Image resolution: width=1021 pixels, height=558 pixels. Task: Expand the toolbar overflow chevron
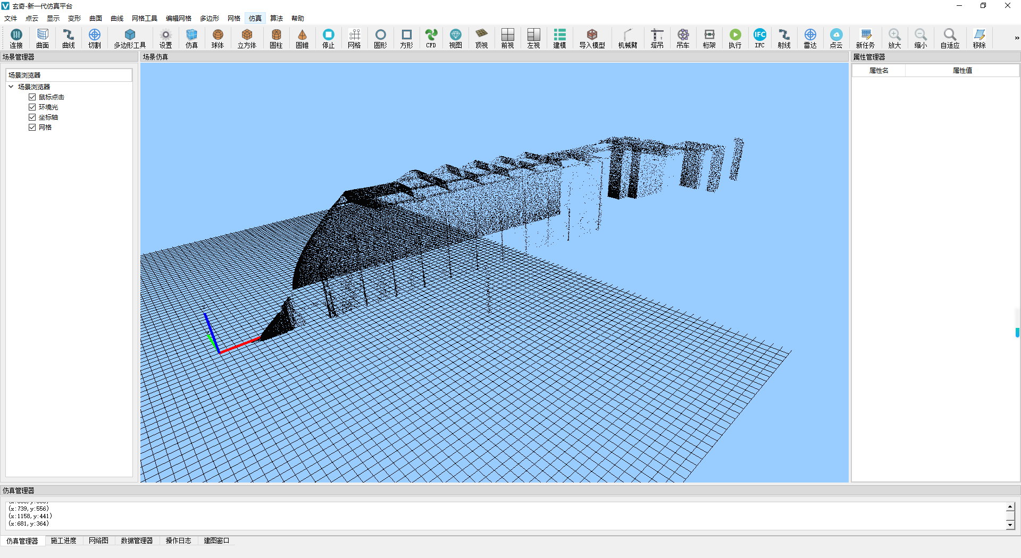[1017, 38]
